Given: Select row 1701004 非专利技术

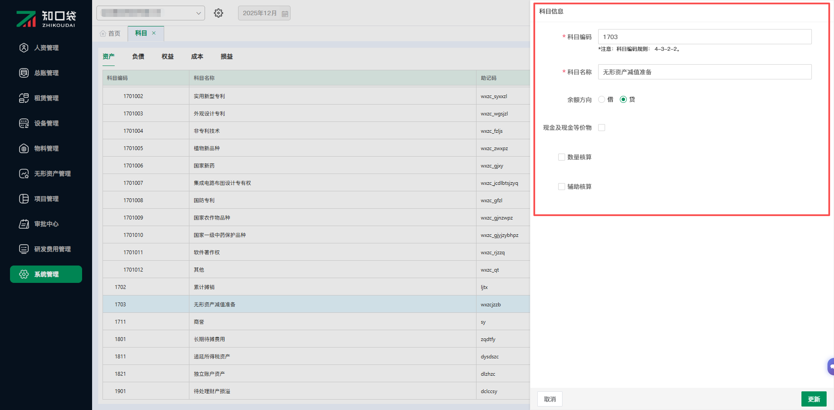Looking at the screenshot, I should tap(316, 131).
